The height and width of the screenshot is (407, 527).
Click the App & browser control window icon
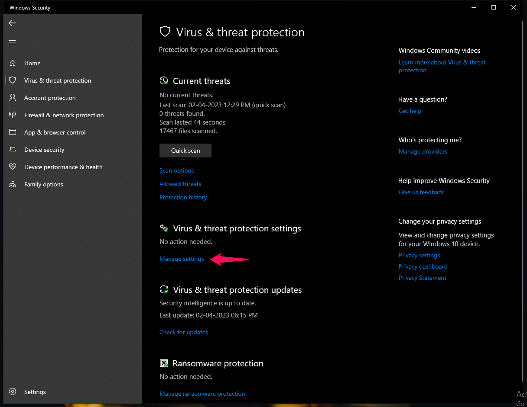pos(13,132)
